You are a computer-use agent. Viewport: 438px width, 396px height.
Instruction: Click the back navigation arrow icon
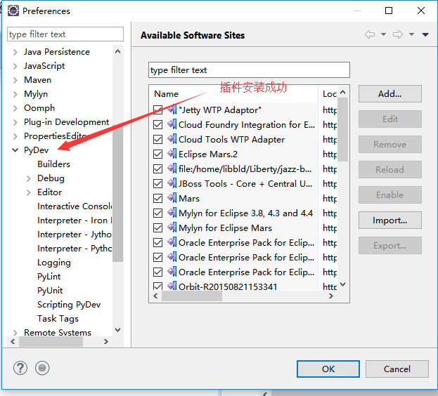point(370,35)
